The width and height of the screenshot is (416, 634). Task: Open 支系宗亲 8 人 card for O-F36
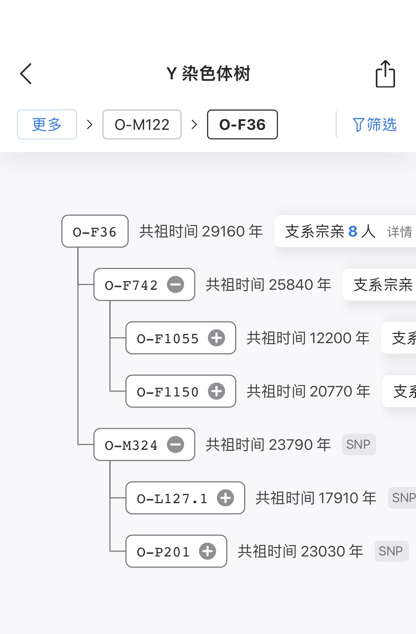point(330,231)
